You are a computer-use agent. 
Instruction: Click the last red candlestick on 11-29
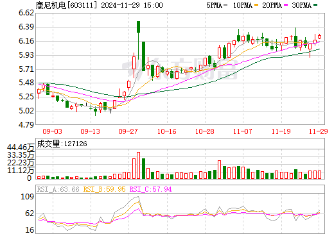point(319,37)
